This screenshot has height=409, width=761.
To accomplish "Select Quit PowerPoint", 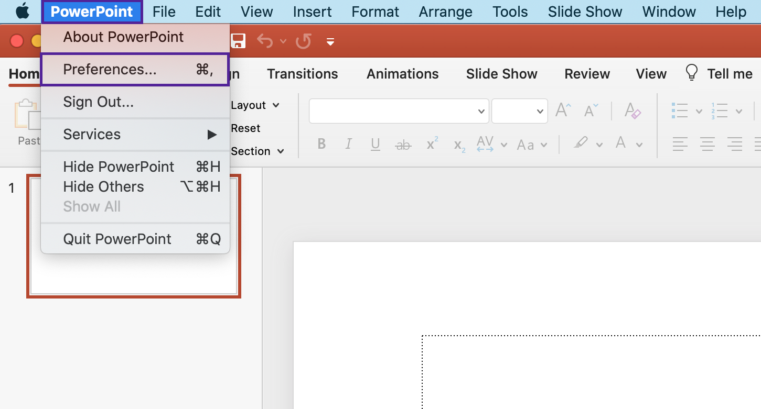I will (x=135, y=239).
